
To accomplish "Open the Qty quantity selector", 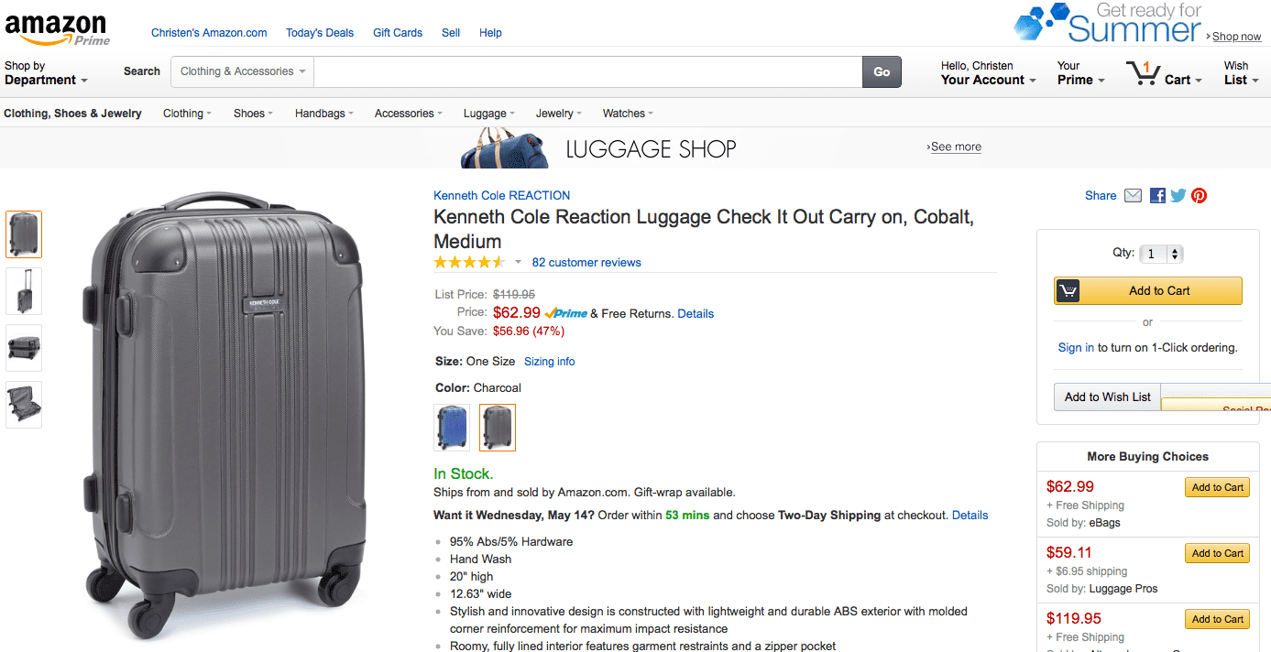I will (1162, 254).
